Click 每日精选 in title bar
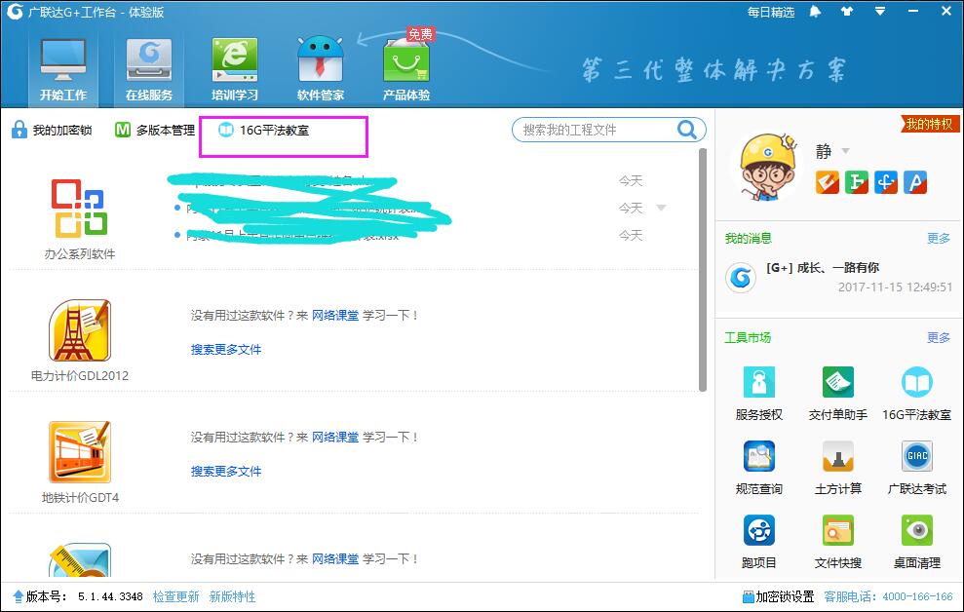Image resolution: width=964 pixels, height=612 pixels. tap(771, 13)
